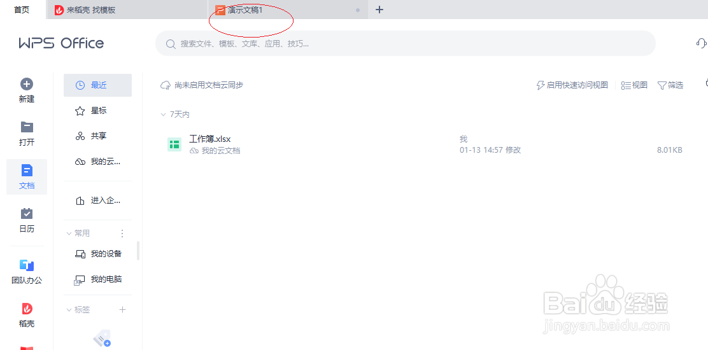Viewport: 708px width, 350px height.
Task: Click the 8.01KB file size
Action: coord(670,150)
